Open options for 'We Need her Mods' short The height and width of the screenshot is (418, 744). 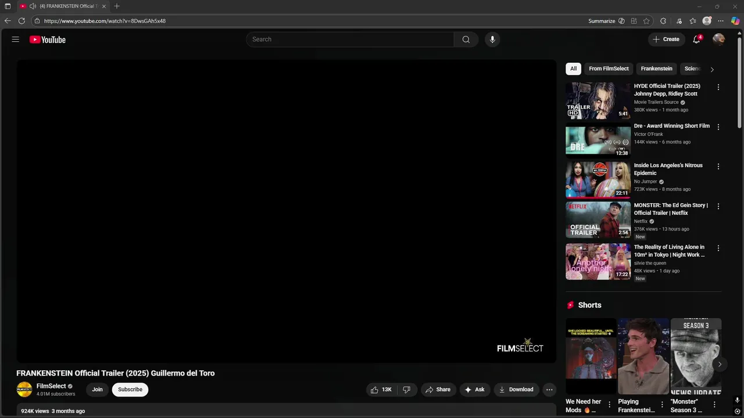click(x=609, y=405)
